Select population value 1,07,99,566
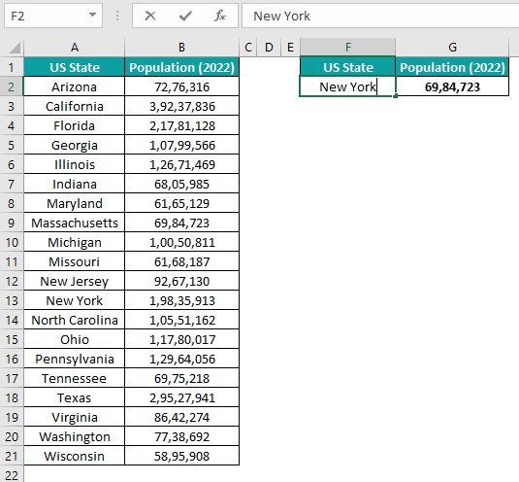Screen dimensions: 519x482 click(181, 145)
